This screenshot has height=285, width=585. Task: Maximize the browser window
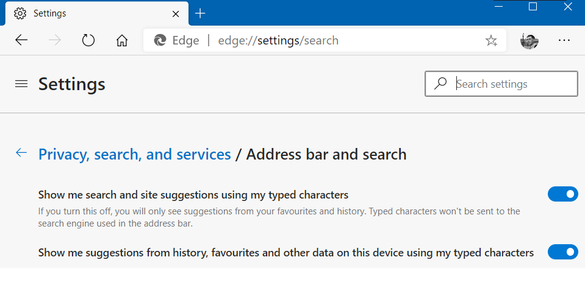533,7
